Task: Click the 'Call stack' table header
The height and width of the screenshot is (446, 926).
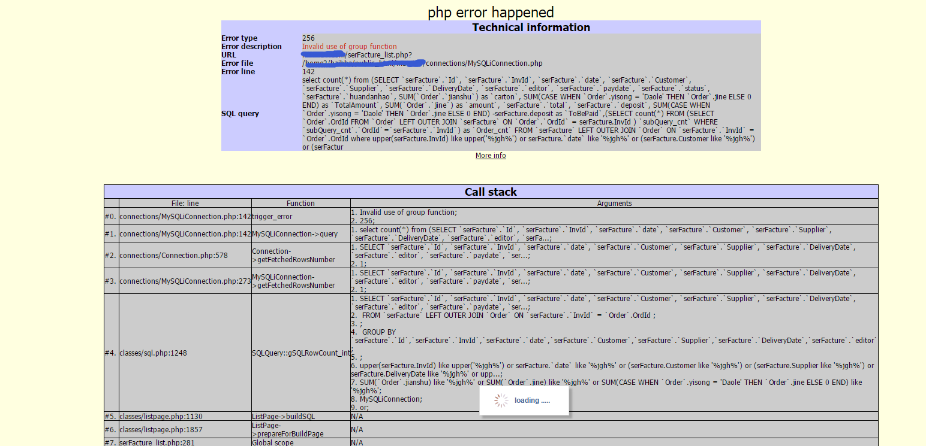Action: point(491,192)
